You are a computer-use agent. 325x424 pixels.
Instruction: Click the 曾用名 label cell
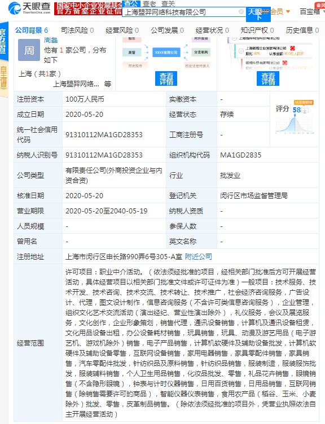(38, 241)
